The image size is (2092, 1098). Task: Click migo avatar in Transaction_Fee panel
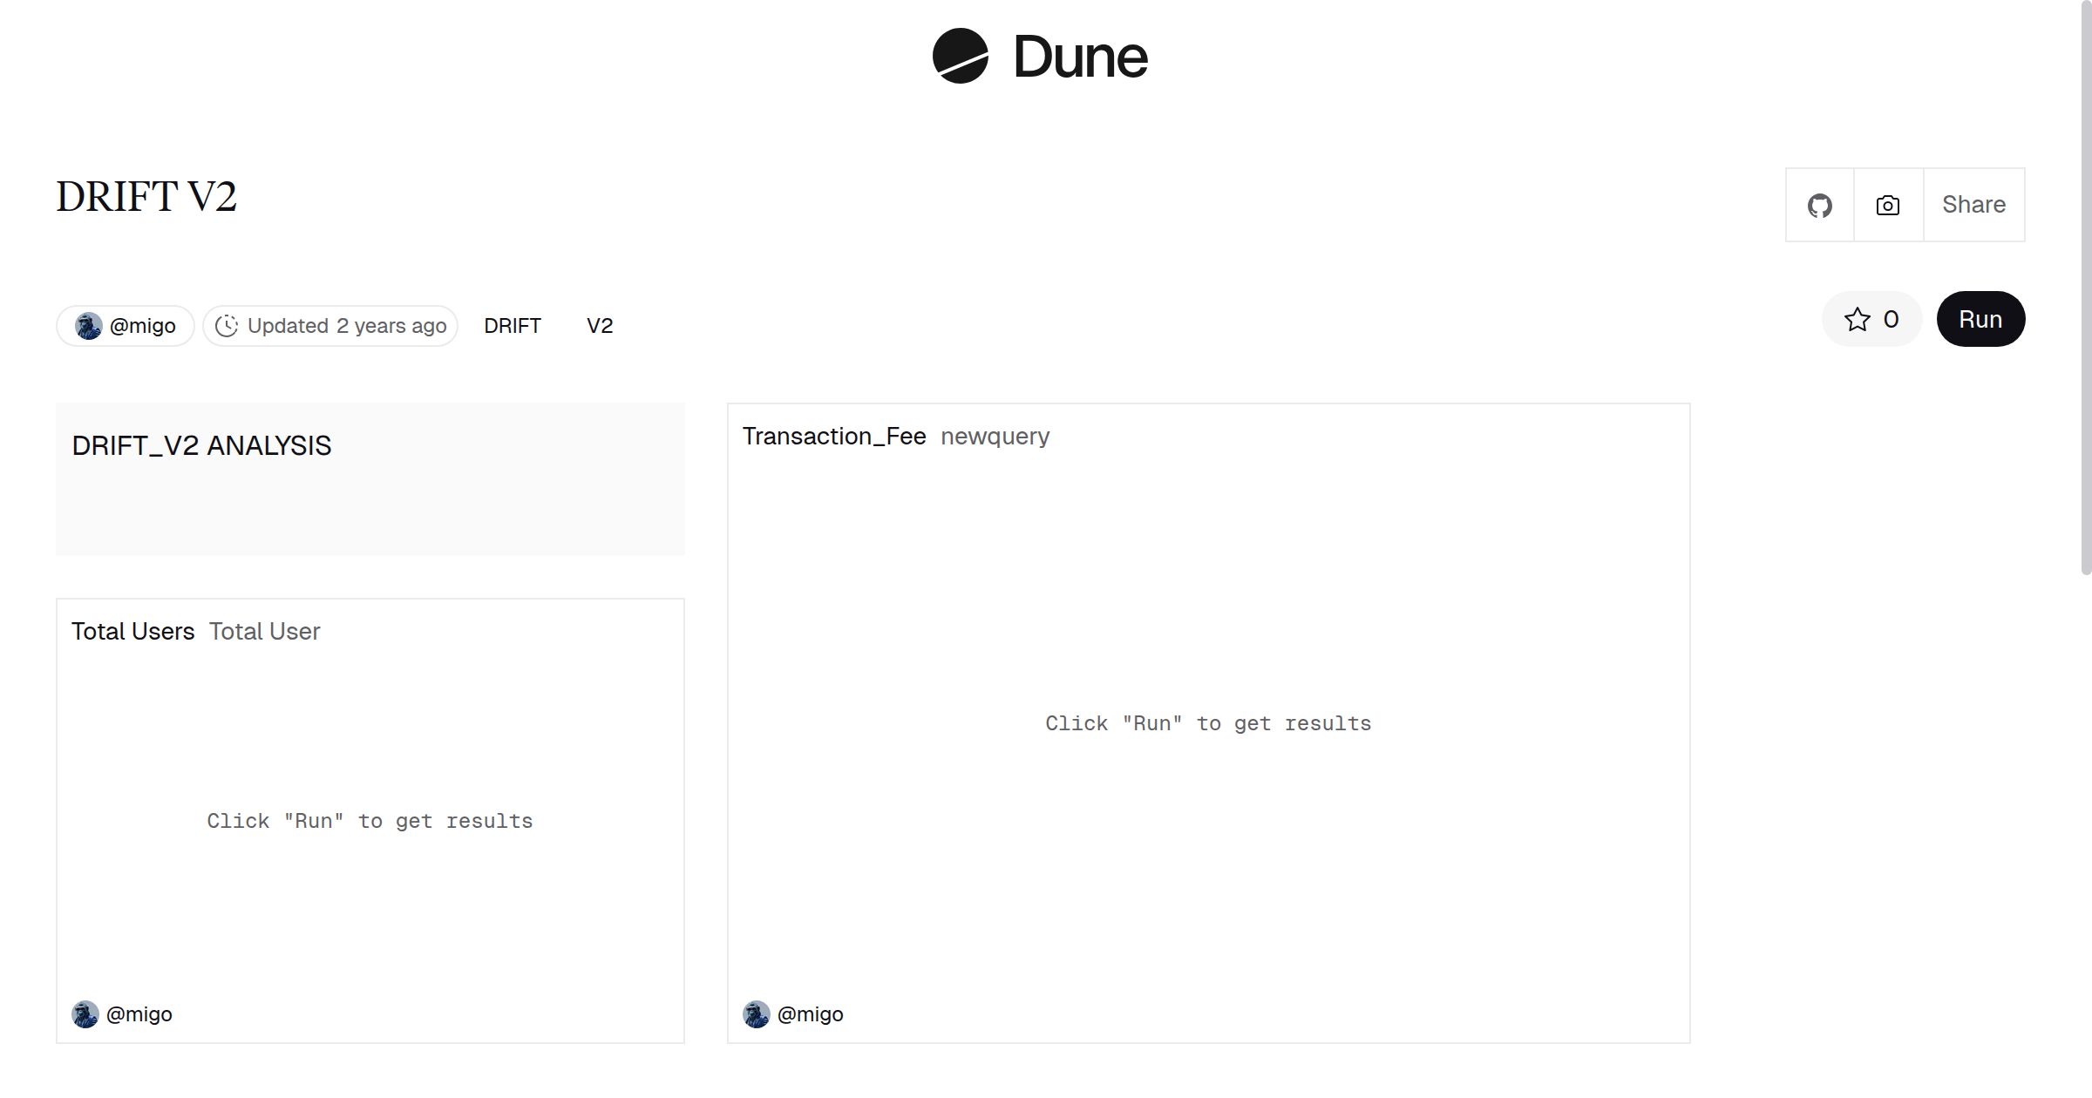coord(756,1014)
